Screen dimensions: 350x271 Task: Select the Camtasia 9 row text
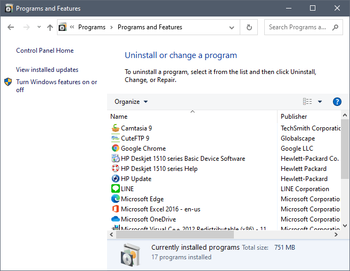(136, 128)
